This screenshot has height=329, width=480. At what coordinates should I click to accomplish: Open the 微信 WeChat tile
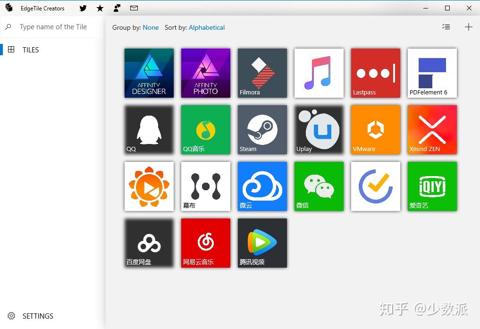click(319, 186)
